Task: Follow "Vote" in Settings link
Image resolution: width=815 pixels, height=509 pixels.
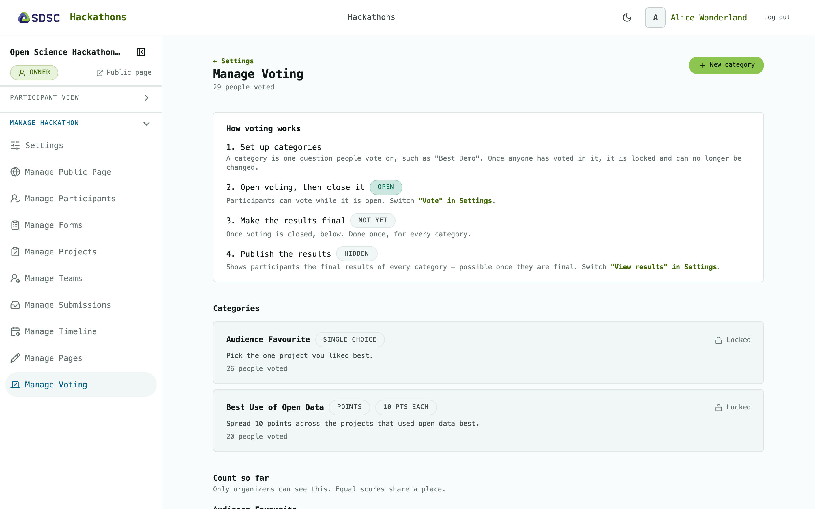Action: pos(455,201)
